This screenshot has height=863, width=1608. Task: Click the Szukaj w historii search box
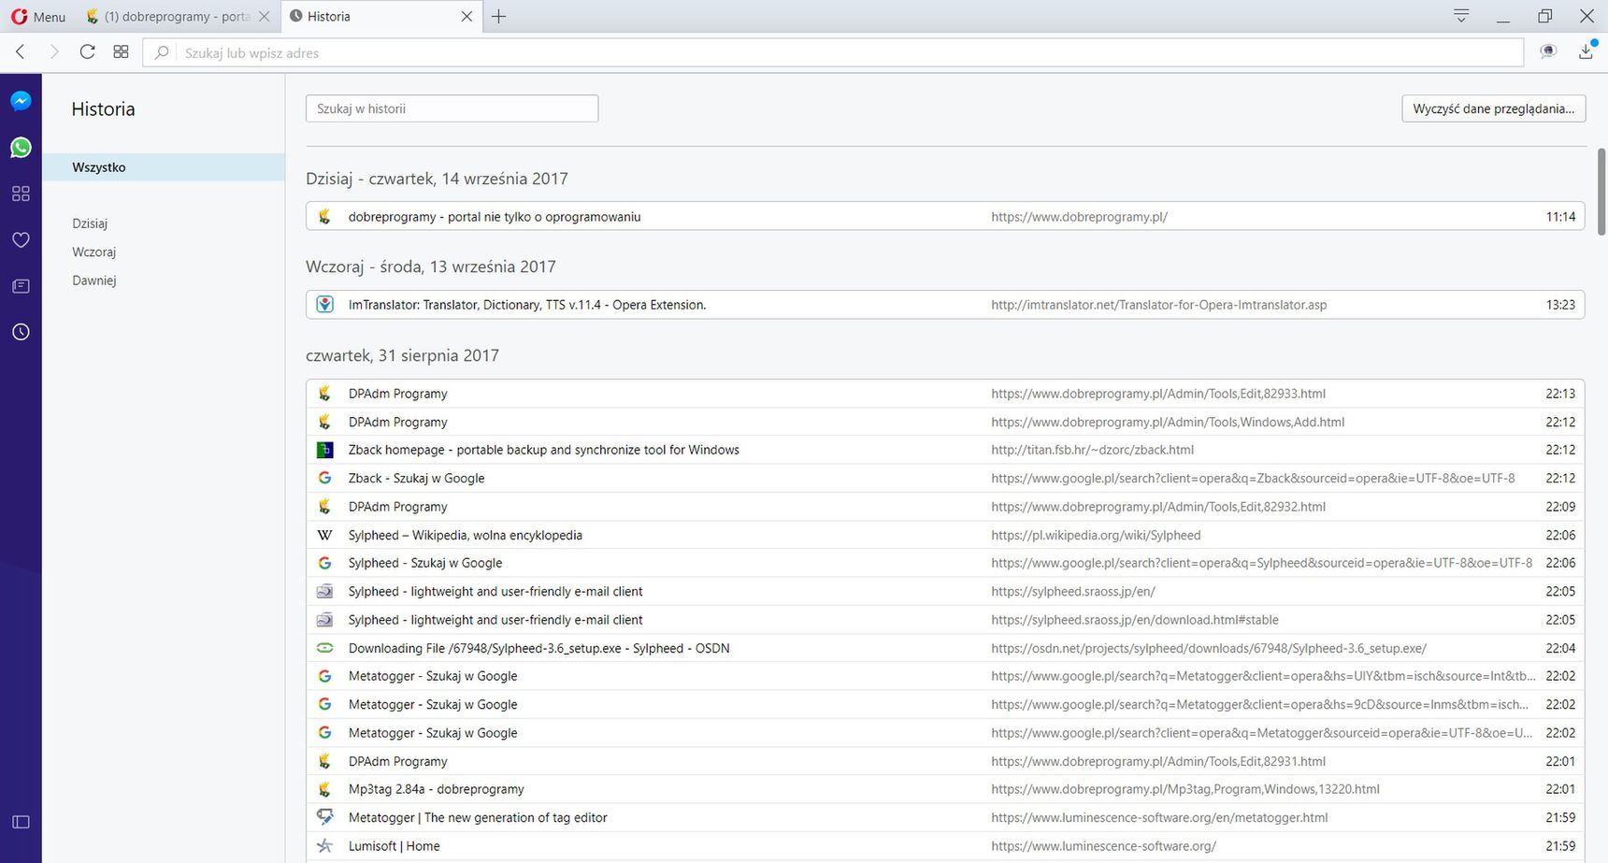[x=452, y=108]
